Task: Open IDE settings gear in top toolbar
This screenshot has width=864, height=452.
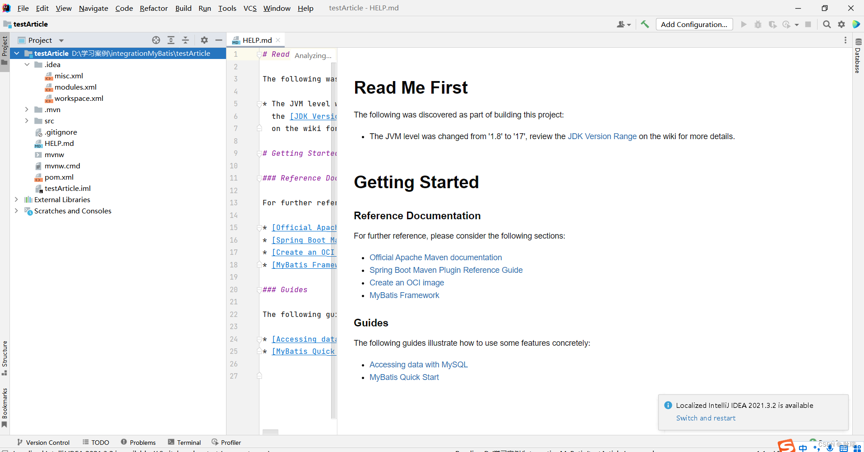Action: click(x=841, y=24)
